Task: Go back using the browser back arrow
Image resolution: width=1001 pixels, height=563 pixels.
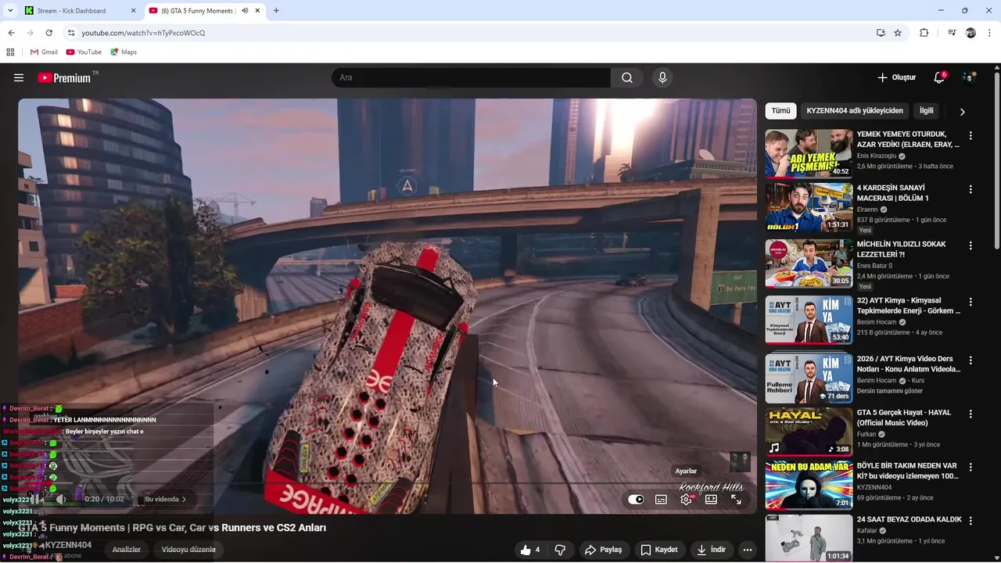Action: 11,33
